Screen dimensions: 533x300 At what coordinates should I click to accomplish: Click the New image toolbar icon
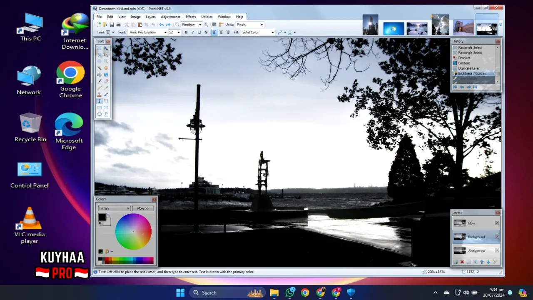99,25
